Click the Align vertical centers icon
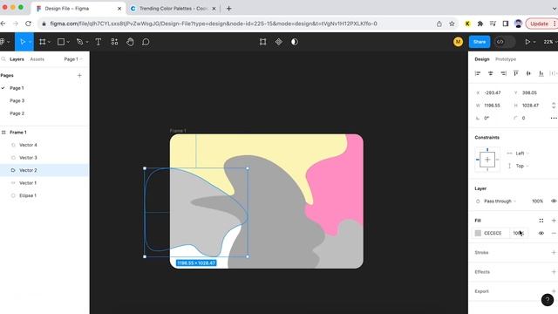Viewport: 558px width, 314px height. 528,73
